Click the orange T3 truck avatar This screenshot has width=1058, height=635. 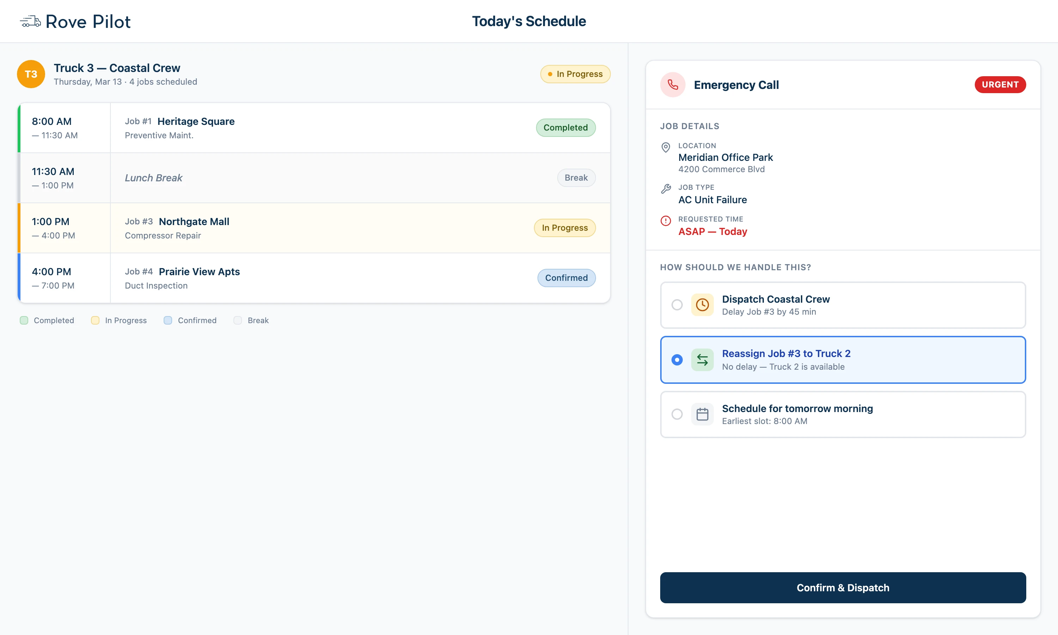[31, 74]
